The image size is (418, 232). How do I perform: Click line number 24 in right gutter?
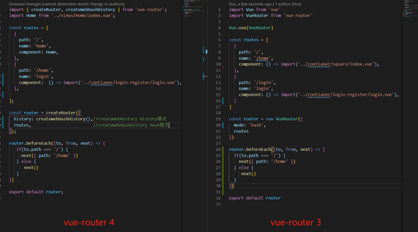[x=218, y=150]
